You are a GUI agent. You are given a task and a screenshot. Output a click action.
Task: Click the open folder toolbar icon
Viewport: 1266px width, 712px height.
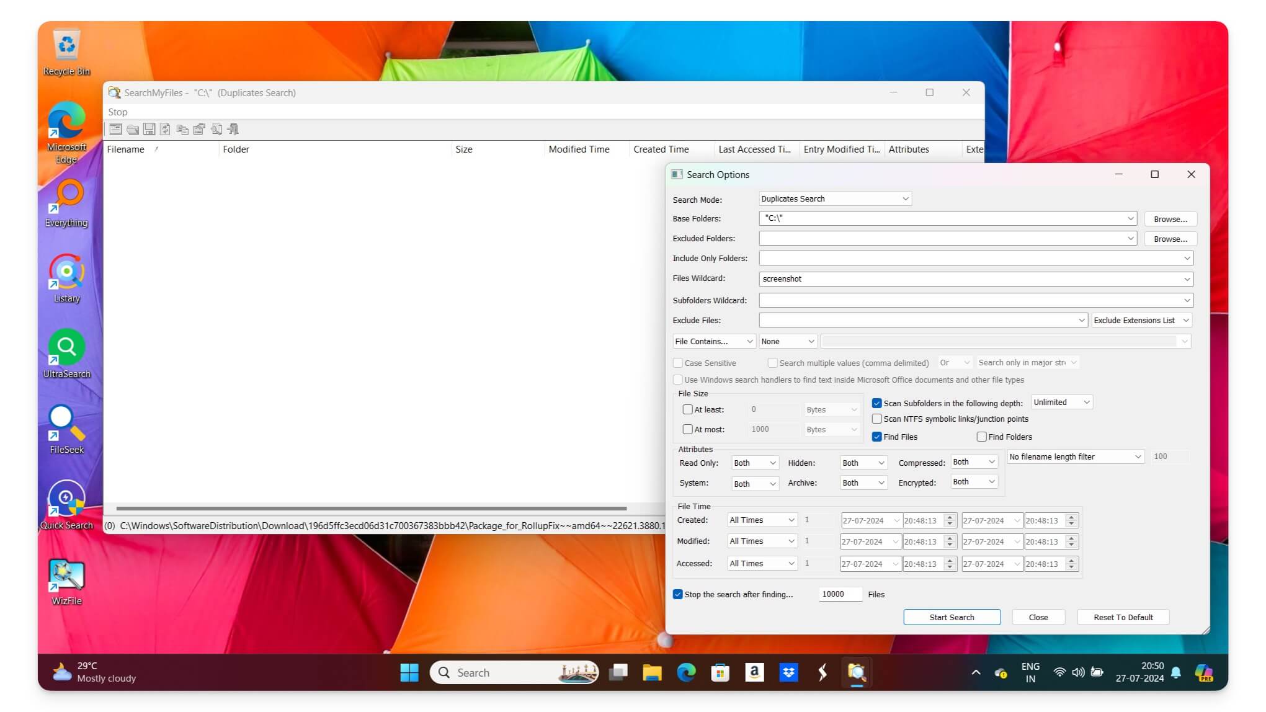point(133,129)
